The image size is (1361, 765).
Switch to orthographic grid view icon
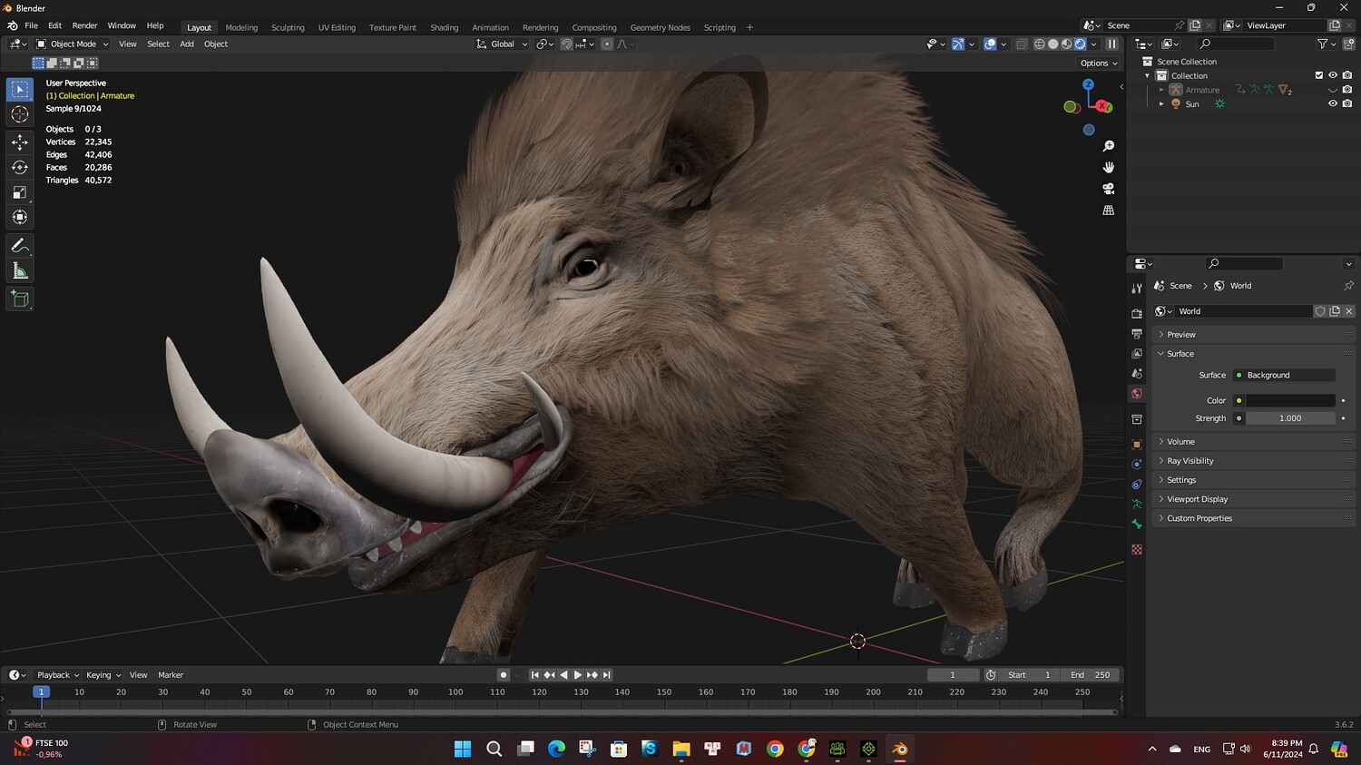click(x=1108, y=211)
